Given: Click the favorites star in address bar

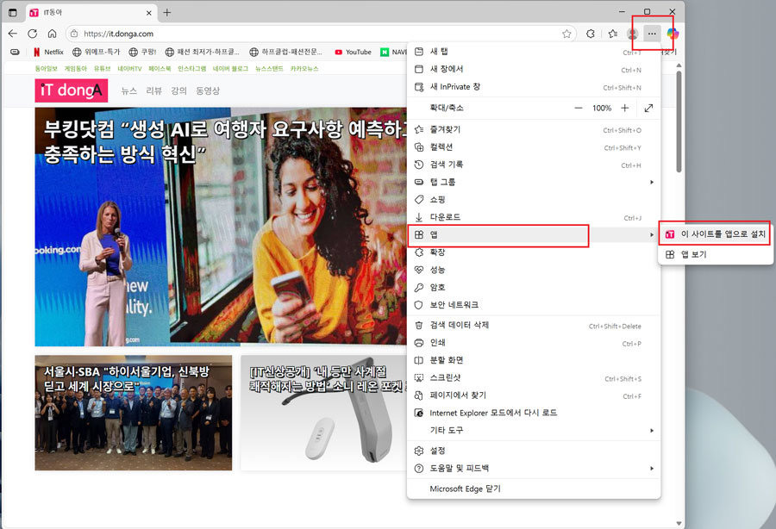Looking at the screenshot, I should coord(566,34).
